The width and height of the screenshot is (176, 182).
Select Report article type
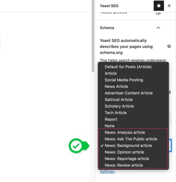click(x=111, y=119)
